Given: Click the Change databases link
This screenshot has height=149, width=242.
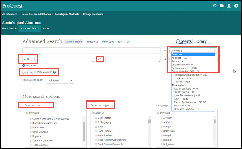Looking at the screenshot, I should pyautogui.click(x=93, y=14).
